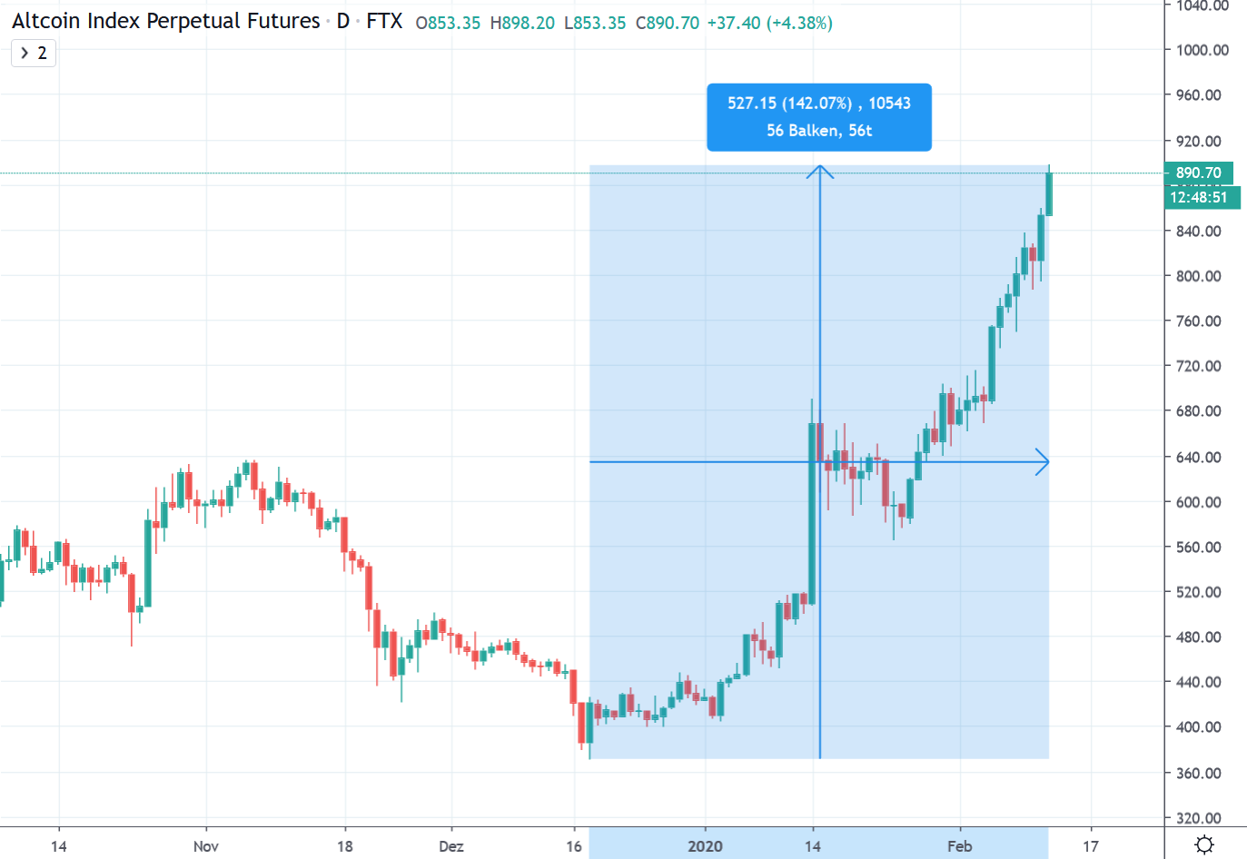Click the 12:48:51 bar countdown label
Screen dimensions: 1247x859
(x=1199, y=197)
